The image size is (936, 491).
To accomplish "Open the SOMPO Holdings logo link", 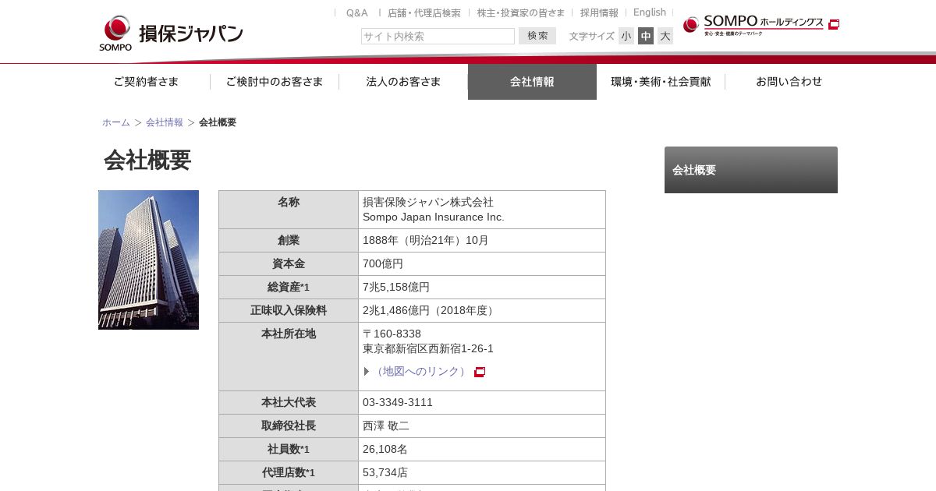I will click(753, 25).
